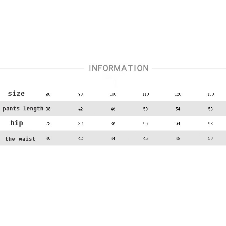This screenshot has height=226, width=226.
Task: Select size 110 column header
Action: [x=145, y=94]
